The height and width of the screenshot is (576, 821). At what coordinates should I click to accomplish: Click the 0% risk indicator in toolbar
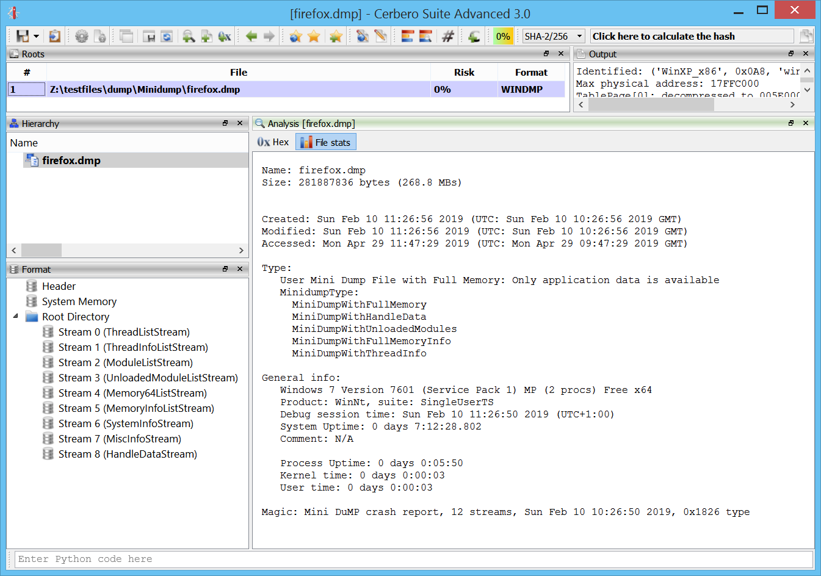point(503,37)
